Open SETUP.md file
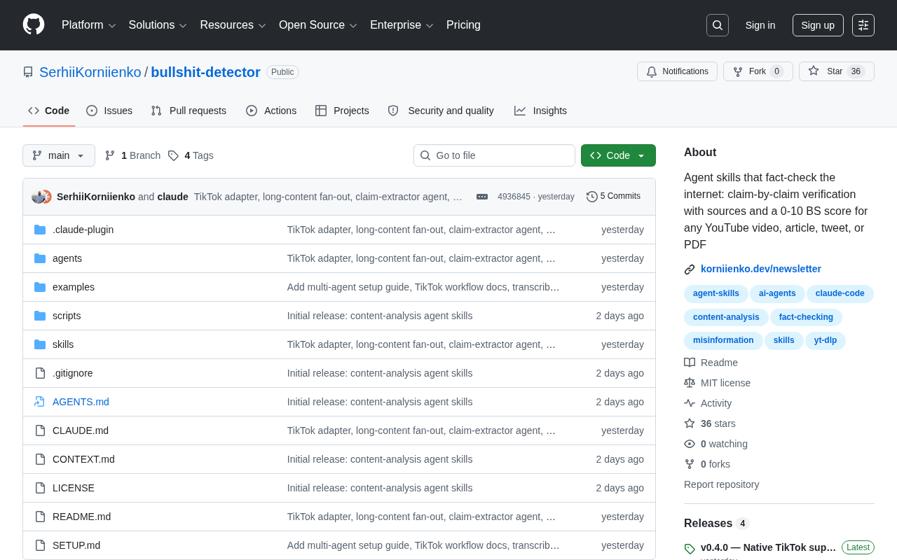The width and height of the screenshot is (897, 560). tap(76, 545)
